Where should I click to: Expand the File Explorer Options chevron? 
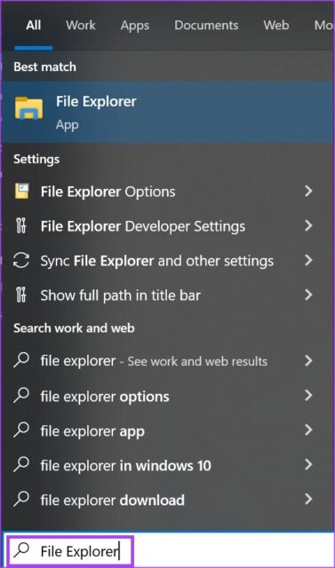click(308, 191)
